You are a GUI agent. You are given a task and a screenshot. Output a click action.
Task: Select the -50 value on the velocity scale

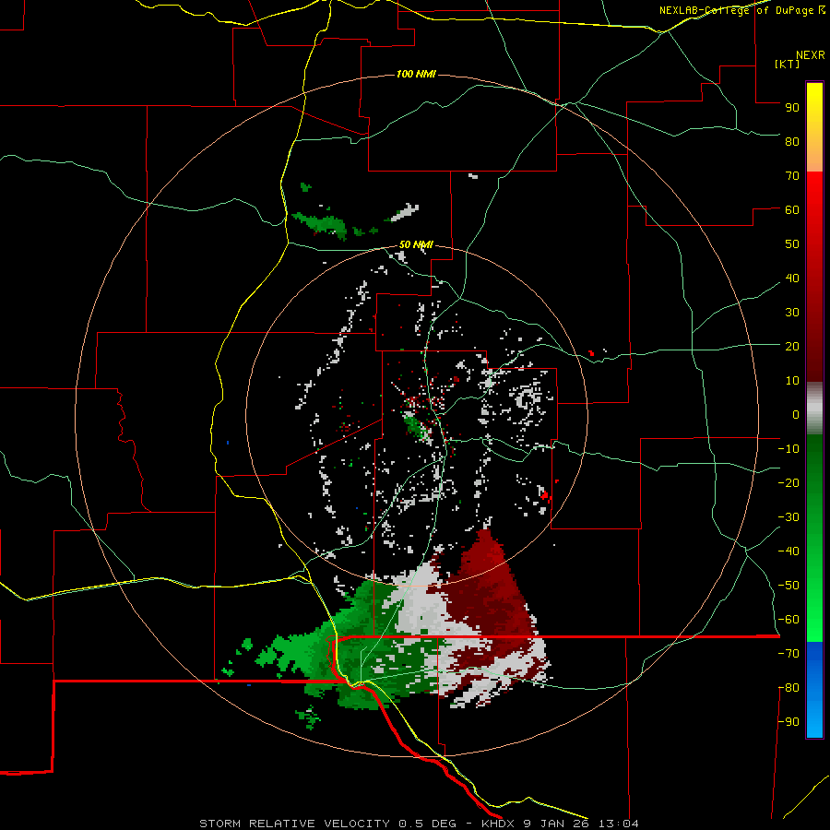point(788,586)
